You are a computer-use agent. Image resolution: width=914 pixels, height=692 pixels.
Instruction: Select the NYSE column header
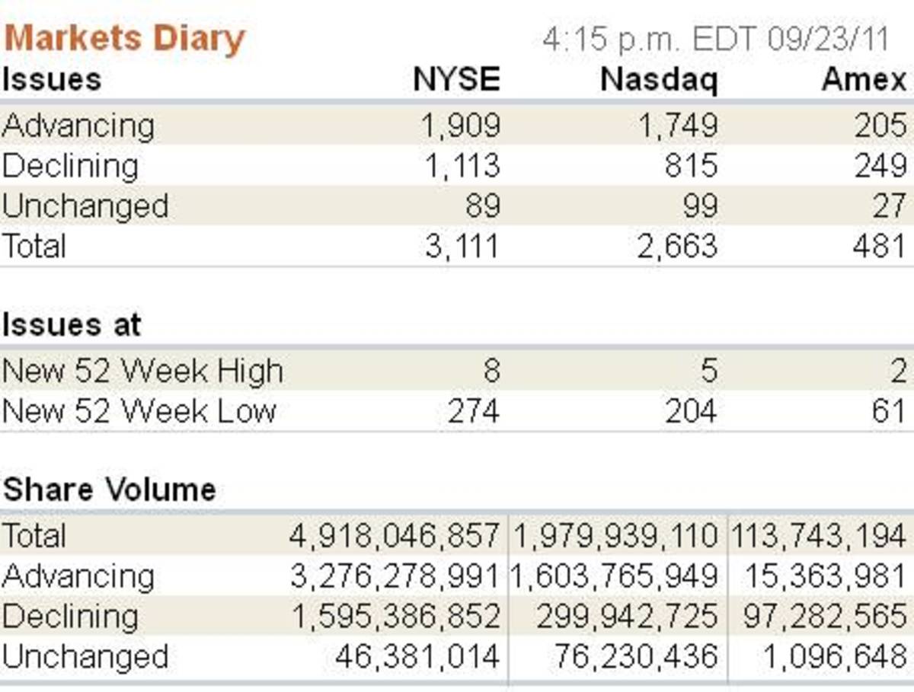(456, 80)
